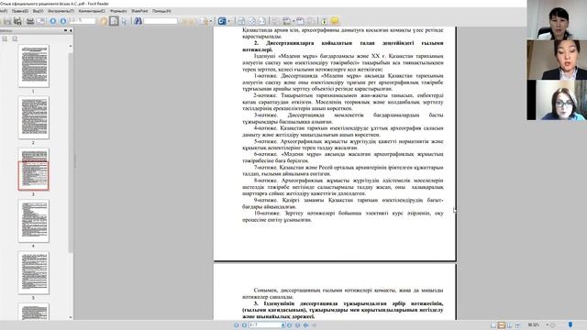Go to next page with top toolbar arrow
587x330 pixels.
tap(63, 21)
